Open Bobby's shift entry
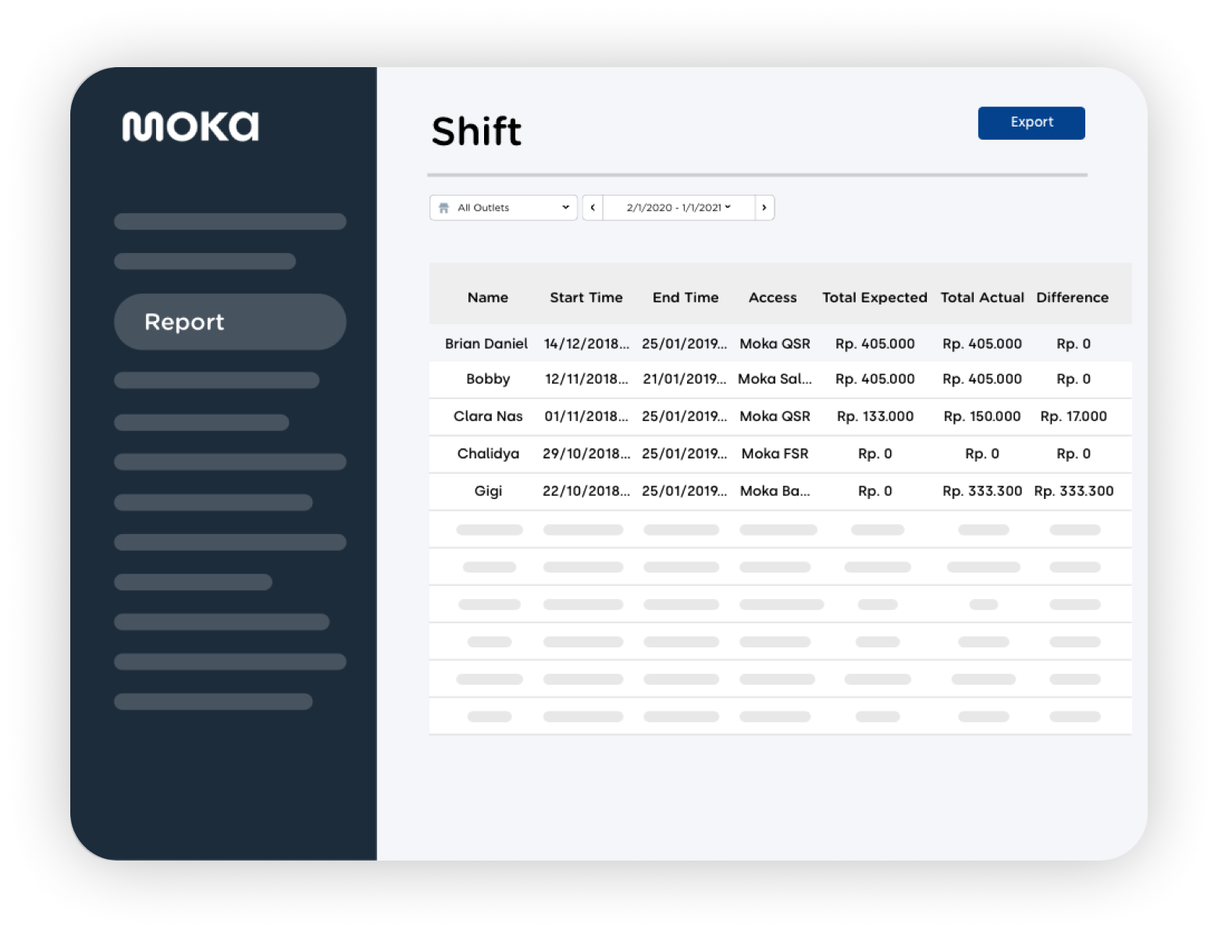The width and height of the screenshot is (1218, 934). pyautogui.click(x=488, y=379)
